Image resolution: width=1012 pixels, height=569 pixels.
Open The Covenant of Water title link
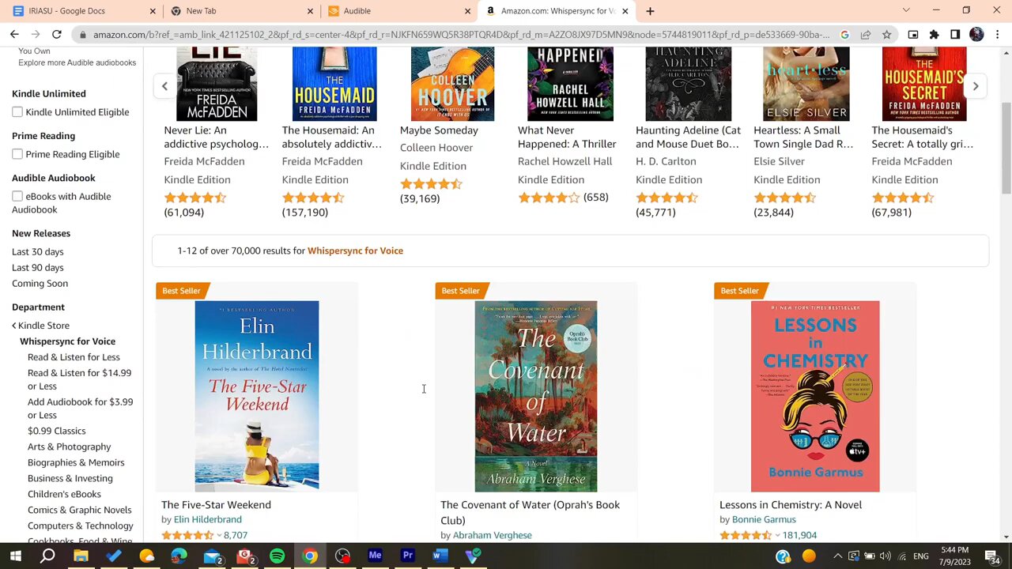[x=530, y=513]
